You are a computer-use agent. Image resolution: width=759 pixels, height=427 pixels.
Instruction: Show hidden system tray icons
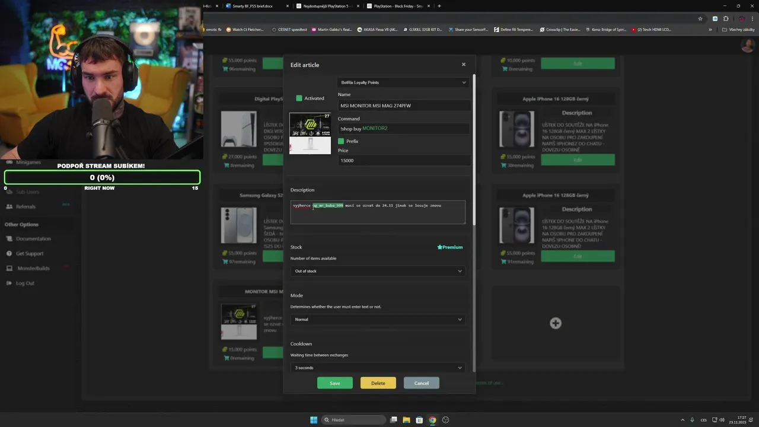683,420
